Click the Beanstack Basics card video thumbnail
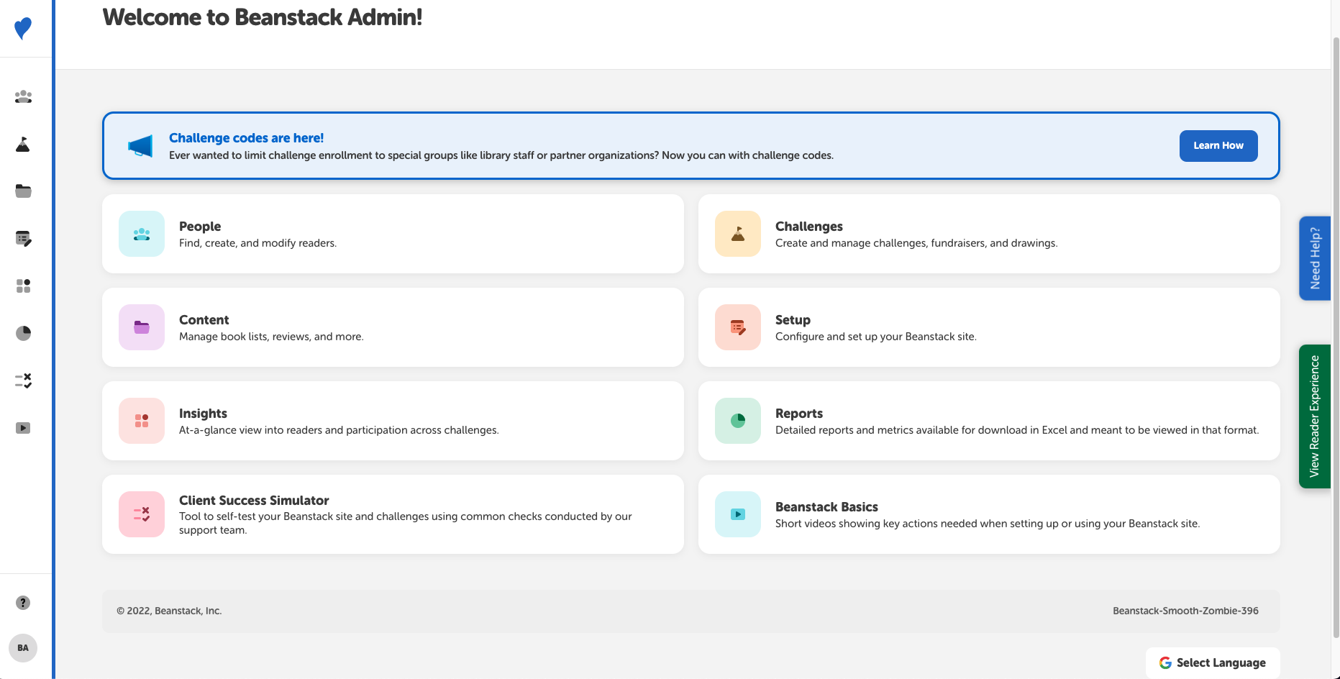Viewport: 1340px width, 679px height. pos(738,514)
